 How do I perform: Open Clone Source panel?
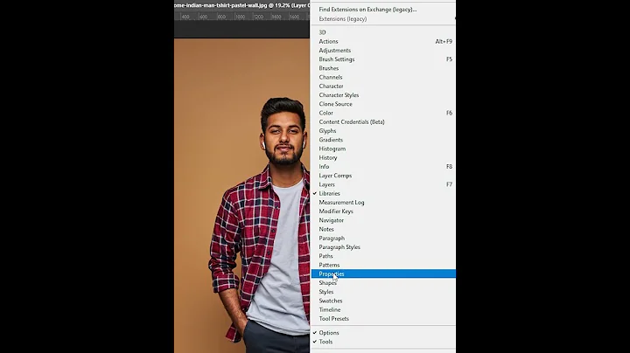coord(383,104)
